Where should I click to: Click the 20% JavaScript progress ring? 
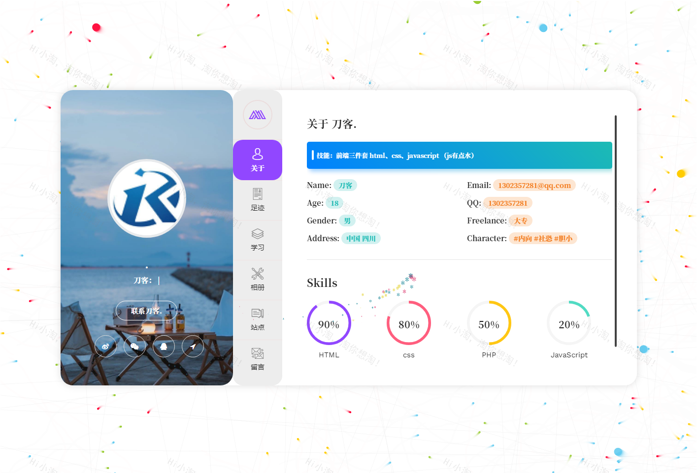(x=569, y=323)
